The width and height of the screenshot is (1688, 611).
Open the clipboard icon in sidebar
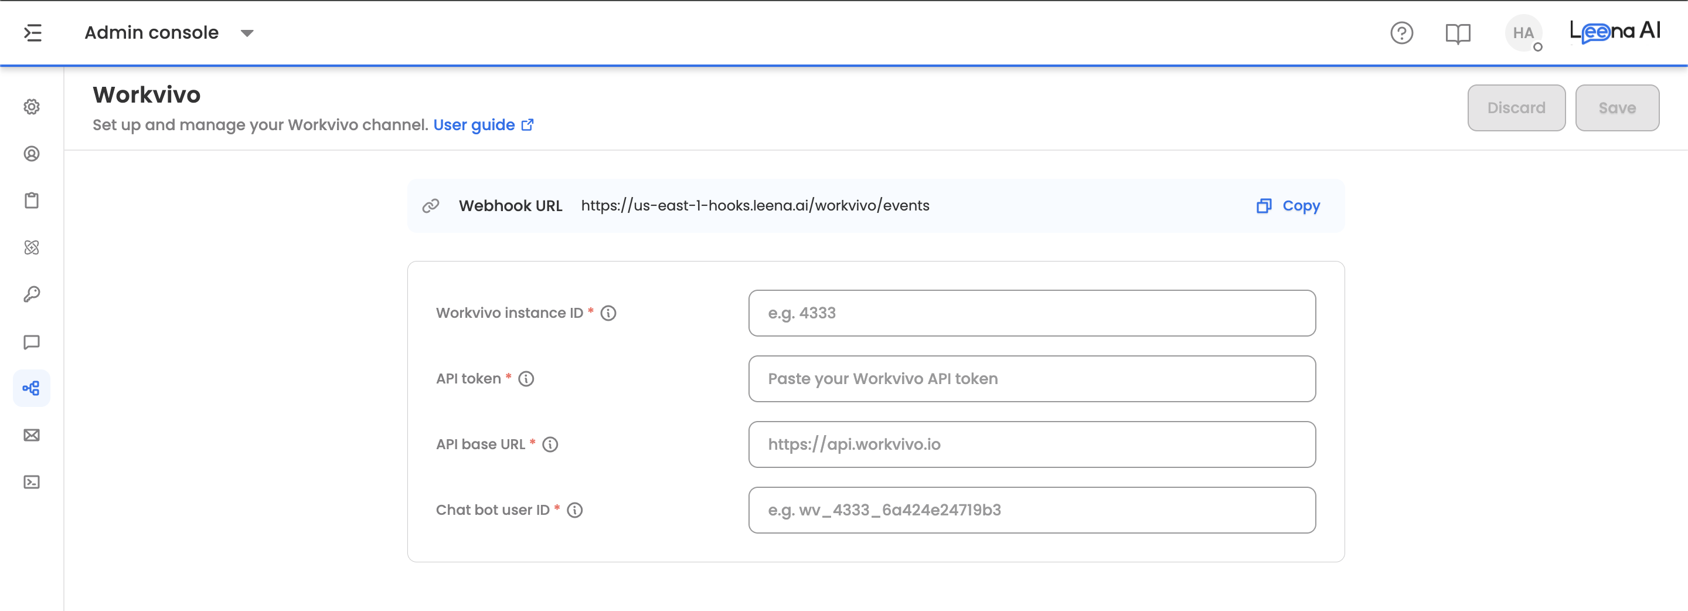tap(32, 200)
